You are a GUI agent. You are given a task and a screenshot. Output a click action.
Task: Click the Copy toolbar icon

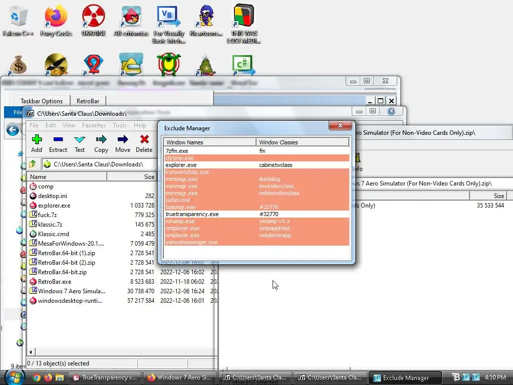pyautogui.click(x=101, y=143)
